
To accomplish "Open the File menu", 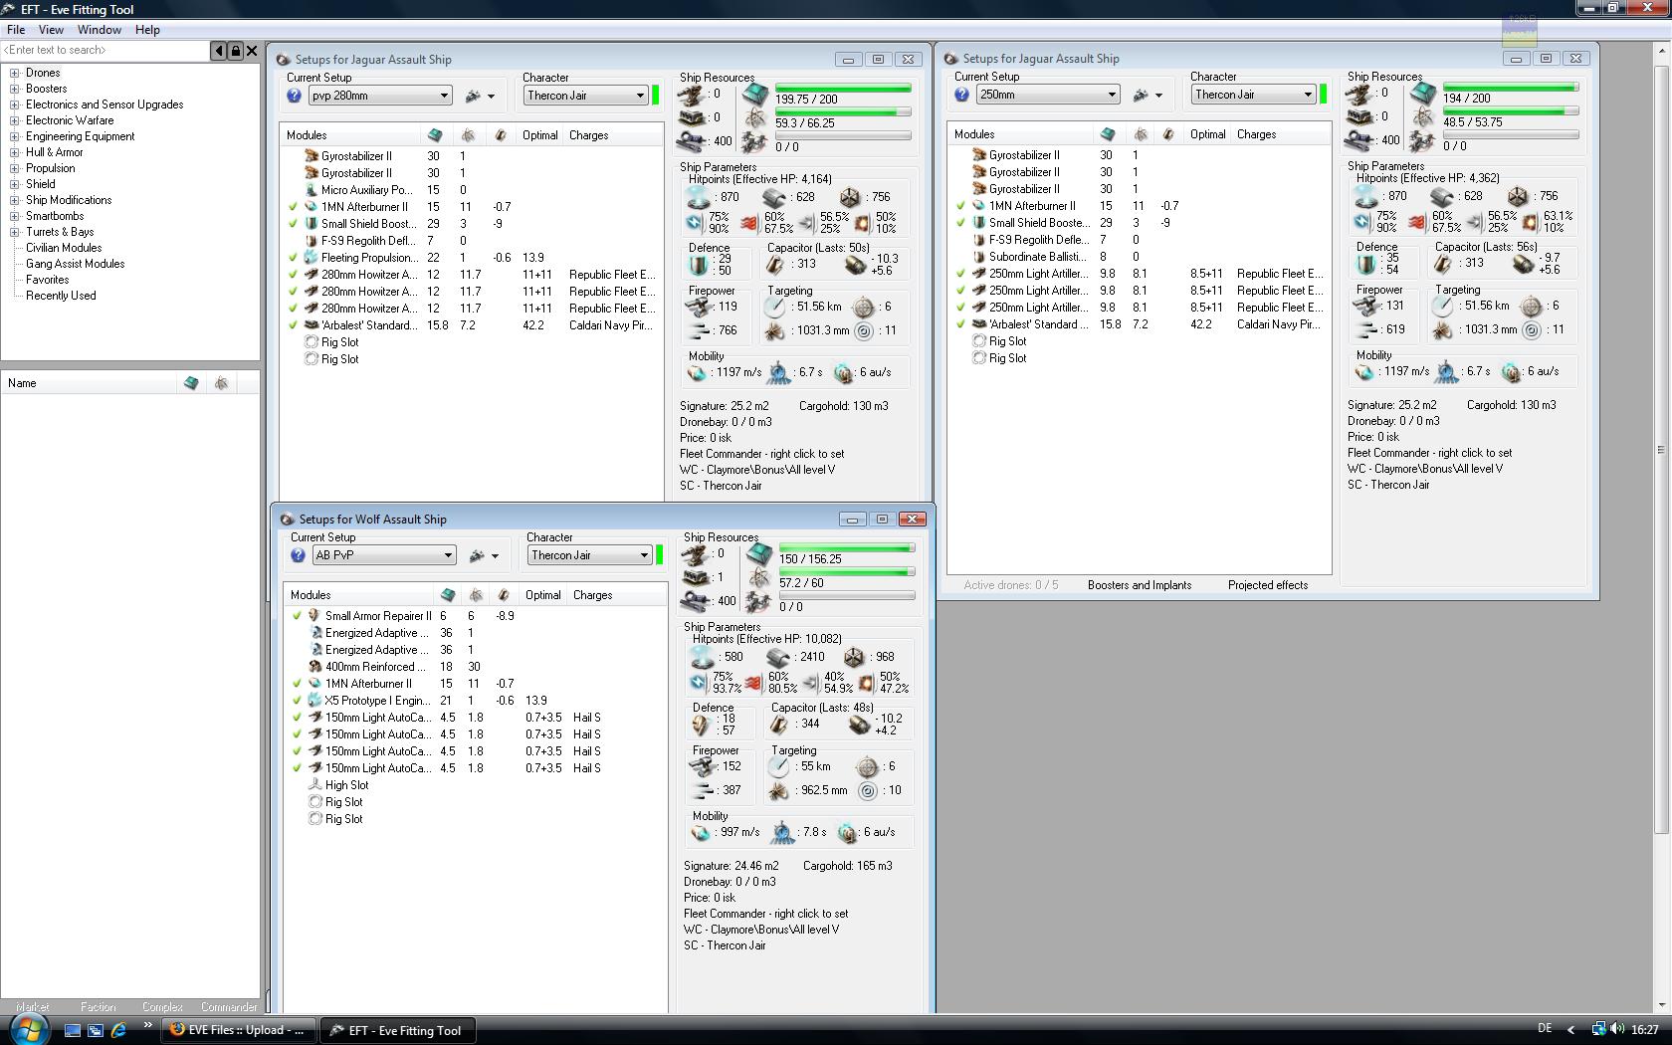I will [16, 30].
